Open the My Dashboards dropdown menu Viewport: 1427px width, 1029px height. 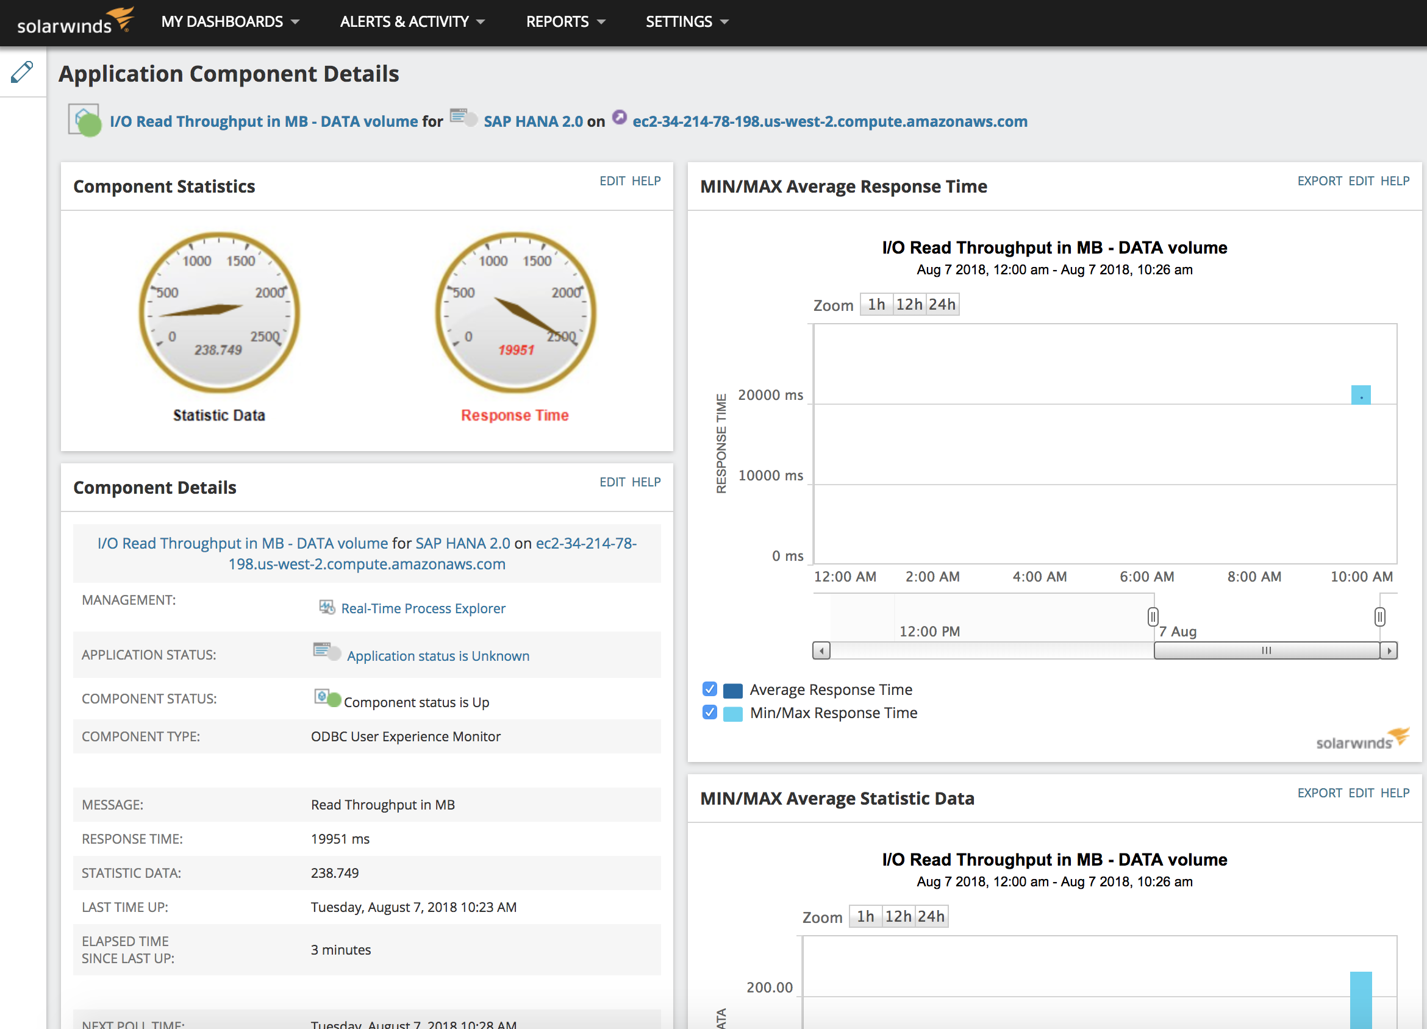pos(230,21)
